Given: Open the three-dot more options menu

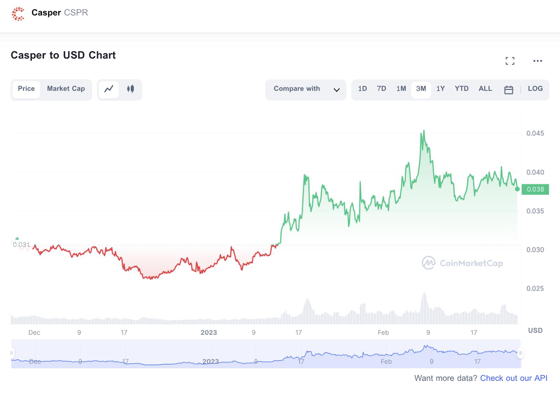Looking at the screenshot, I should [x=538, y=61].
